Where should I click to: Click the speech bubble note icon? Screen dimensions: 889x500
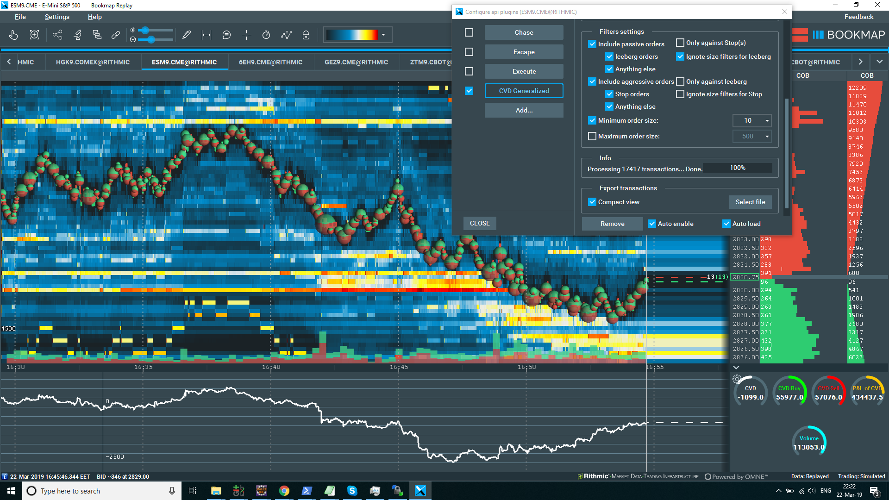click(x=226, y=35)
